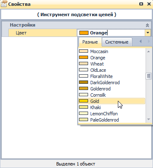This screenshot has width=153, height=168.
Task: Select the Цвет property row label
Action: [x=43, y=33]
